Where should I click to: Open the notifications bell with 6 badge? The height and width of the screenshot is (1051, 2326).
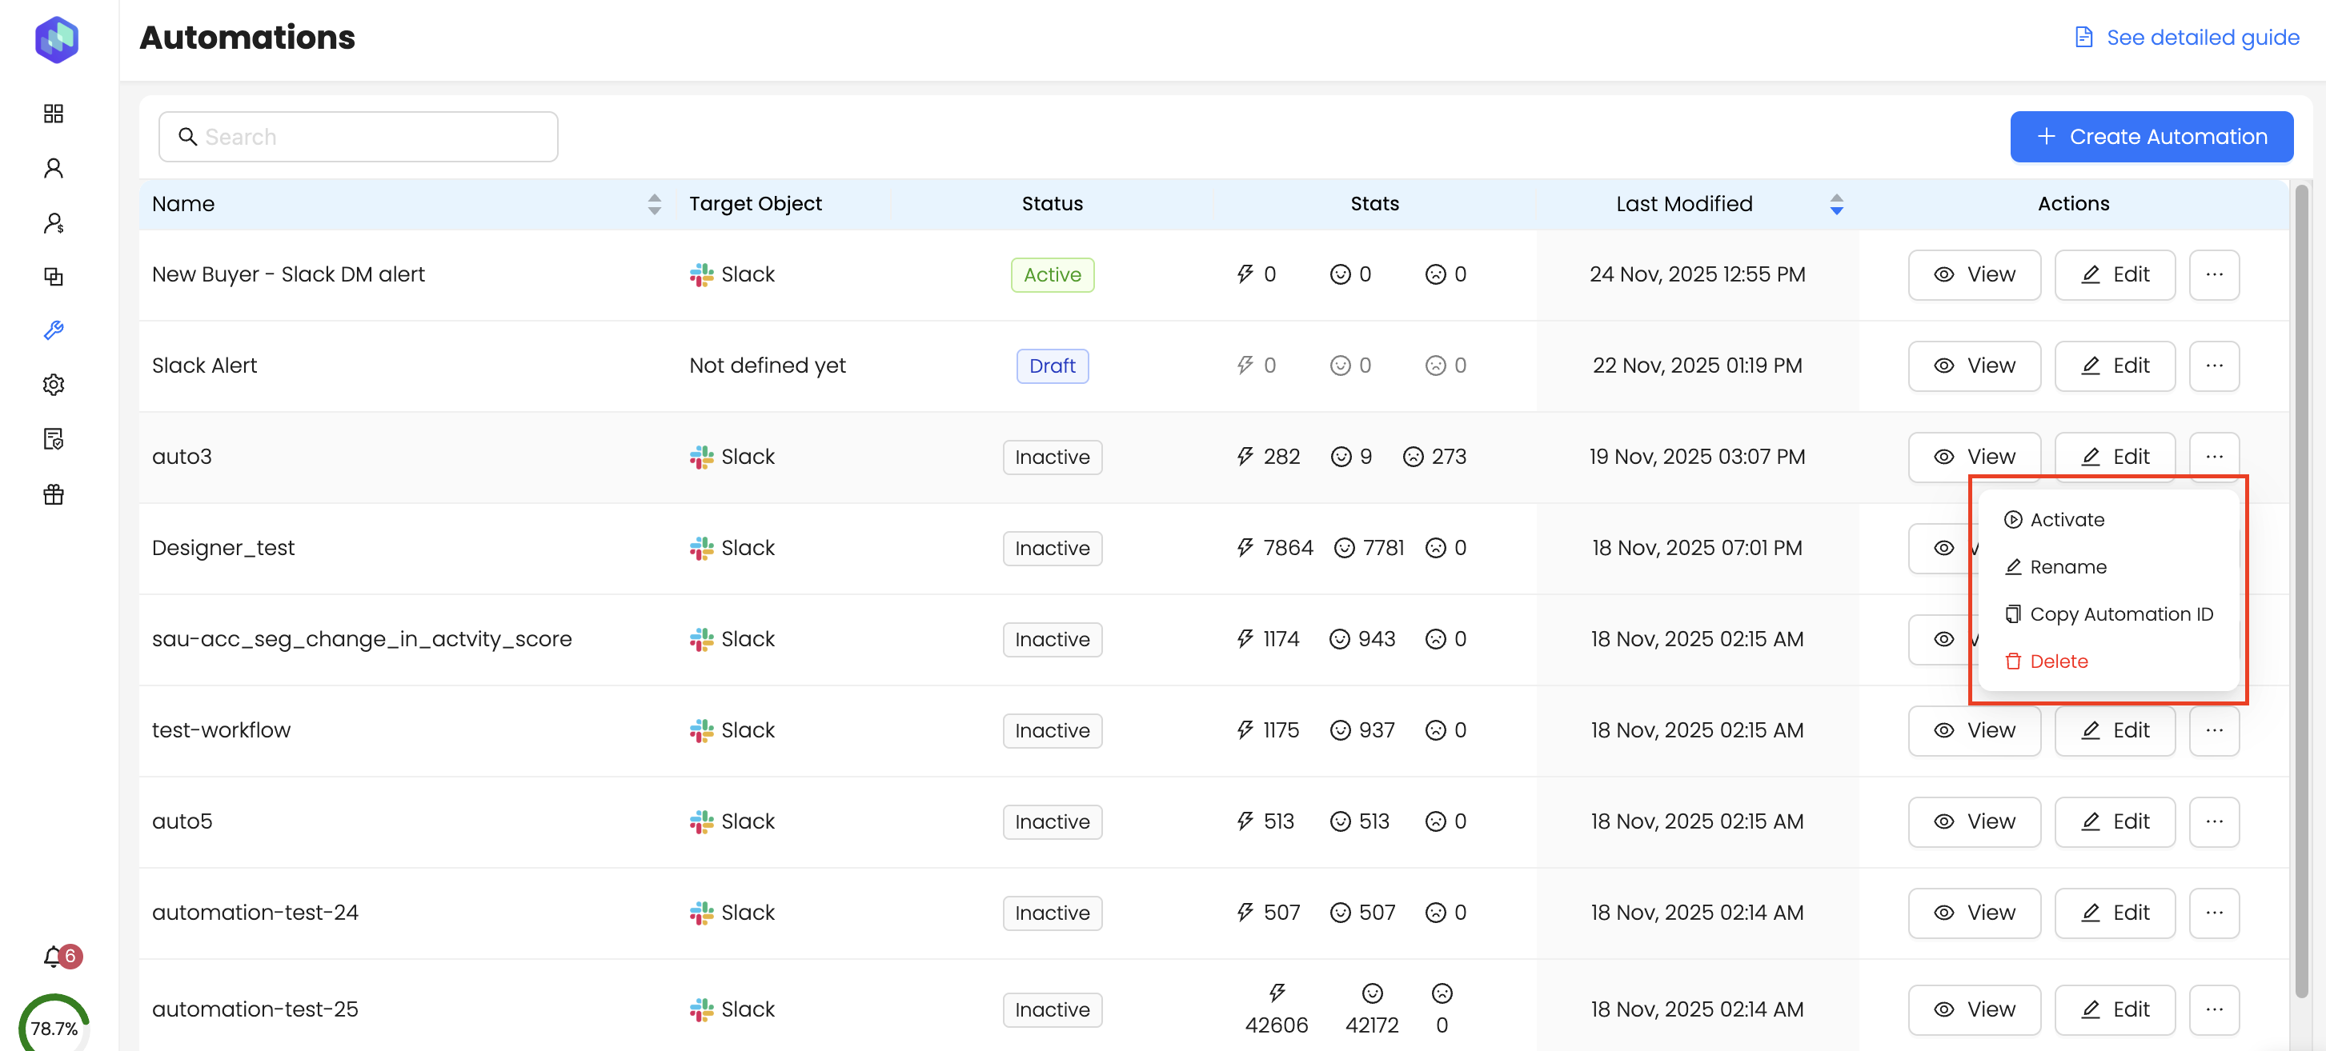coord(55,957)
